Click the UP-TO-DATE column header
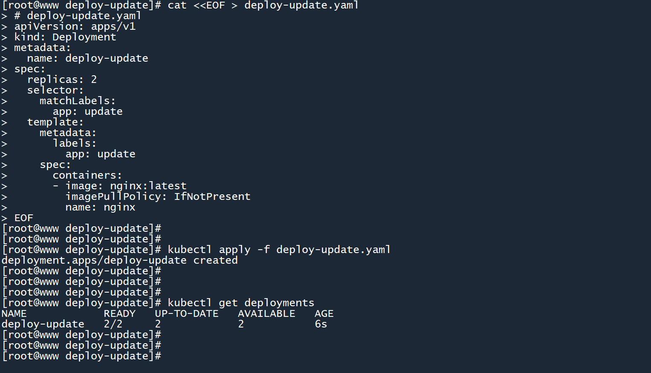 [186, 313]
